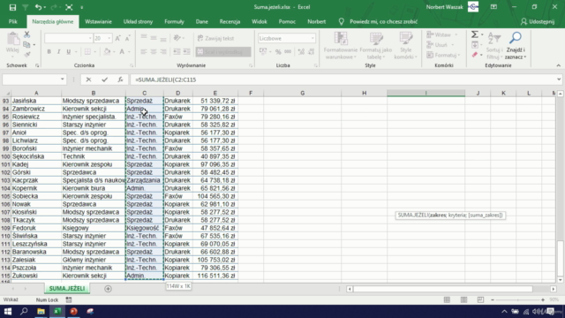Switch to the Widok tab
This screenshot has width=565, height=318.
point(259,21)
